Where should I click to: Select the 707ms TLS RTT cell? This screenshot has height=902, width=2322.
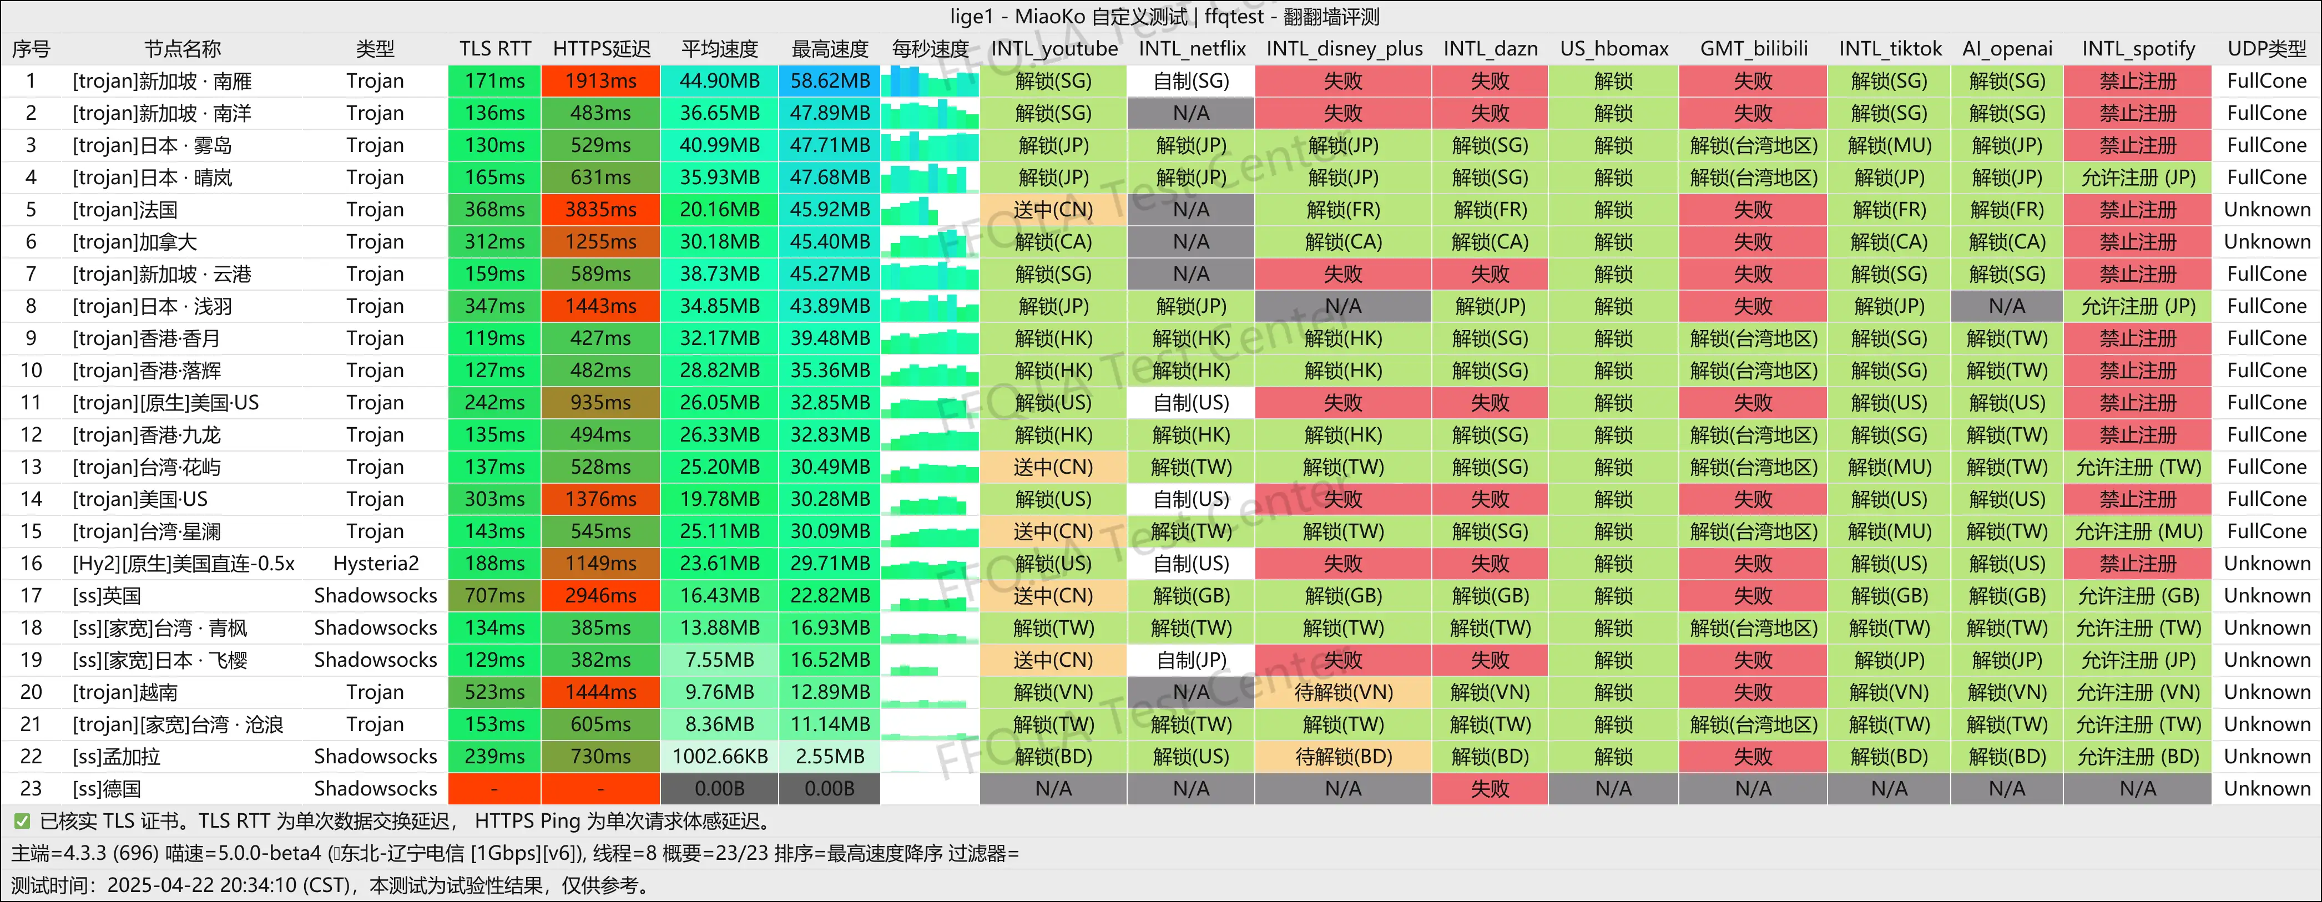pos(494,596)
